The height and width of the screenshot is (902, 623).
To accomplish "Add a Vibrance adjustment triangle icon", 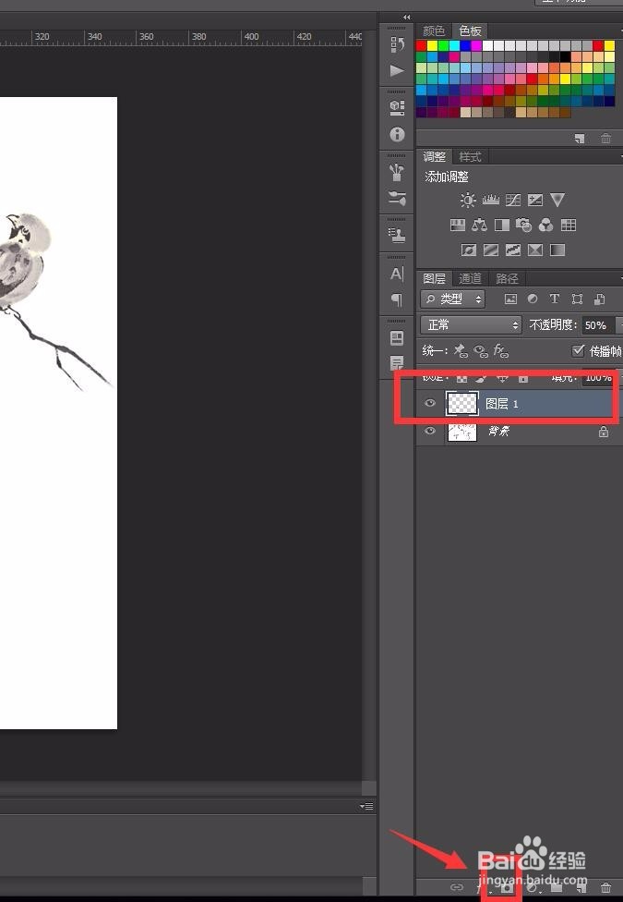I will (557, 200).
